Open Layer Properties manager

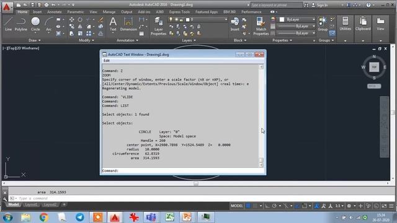159,26
